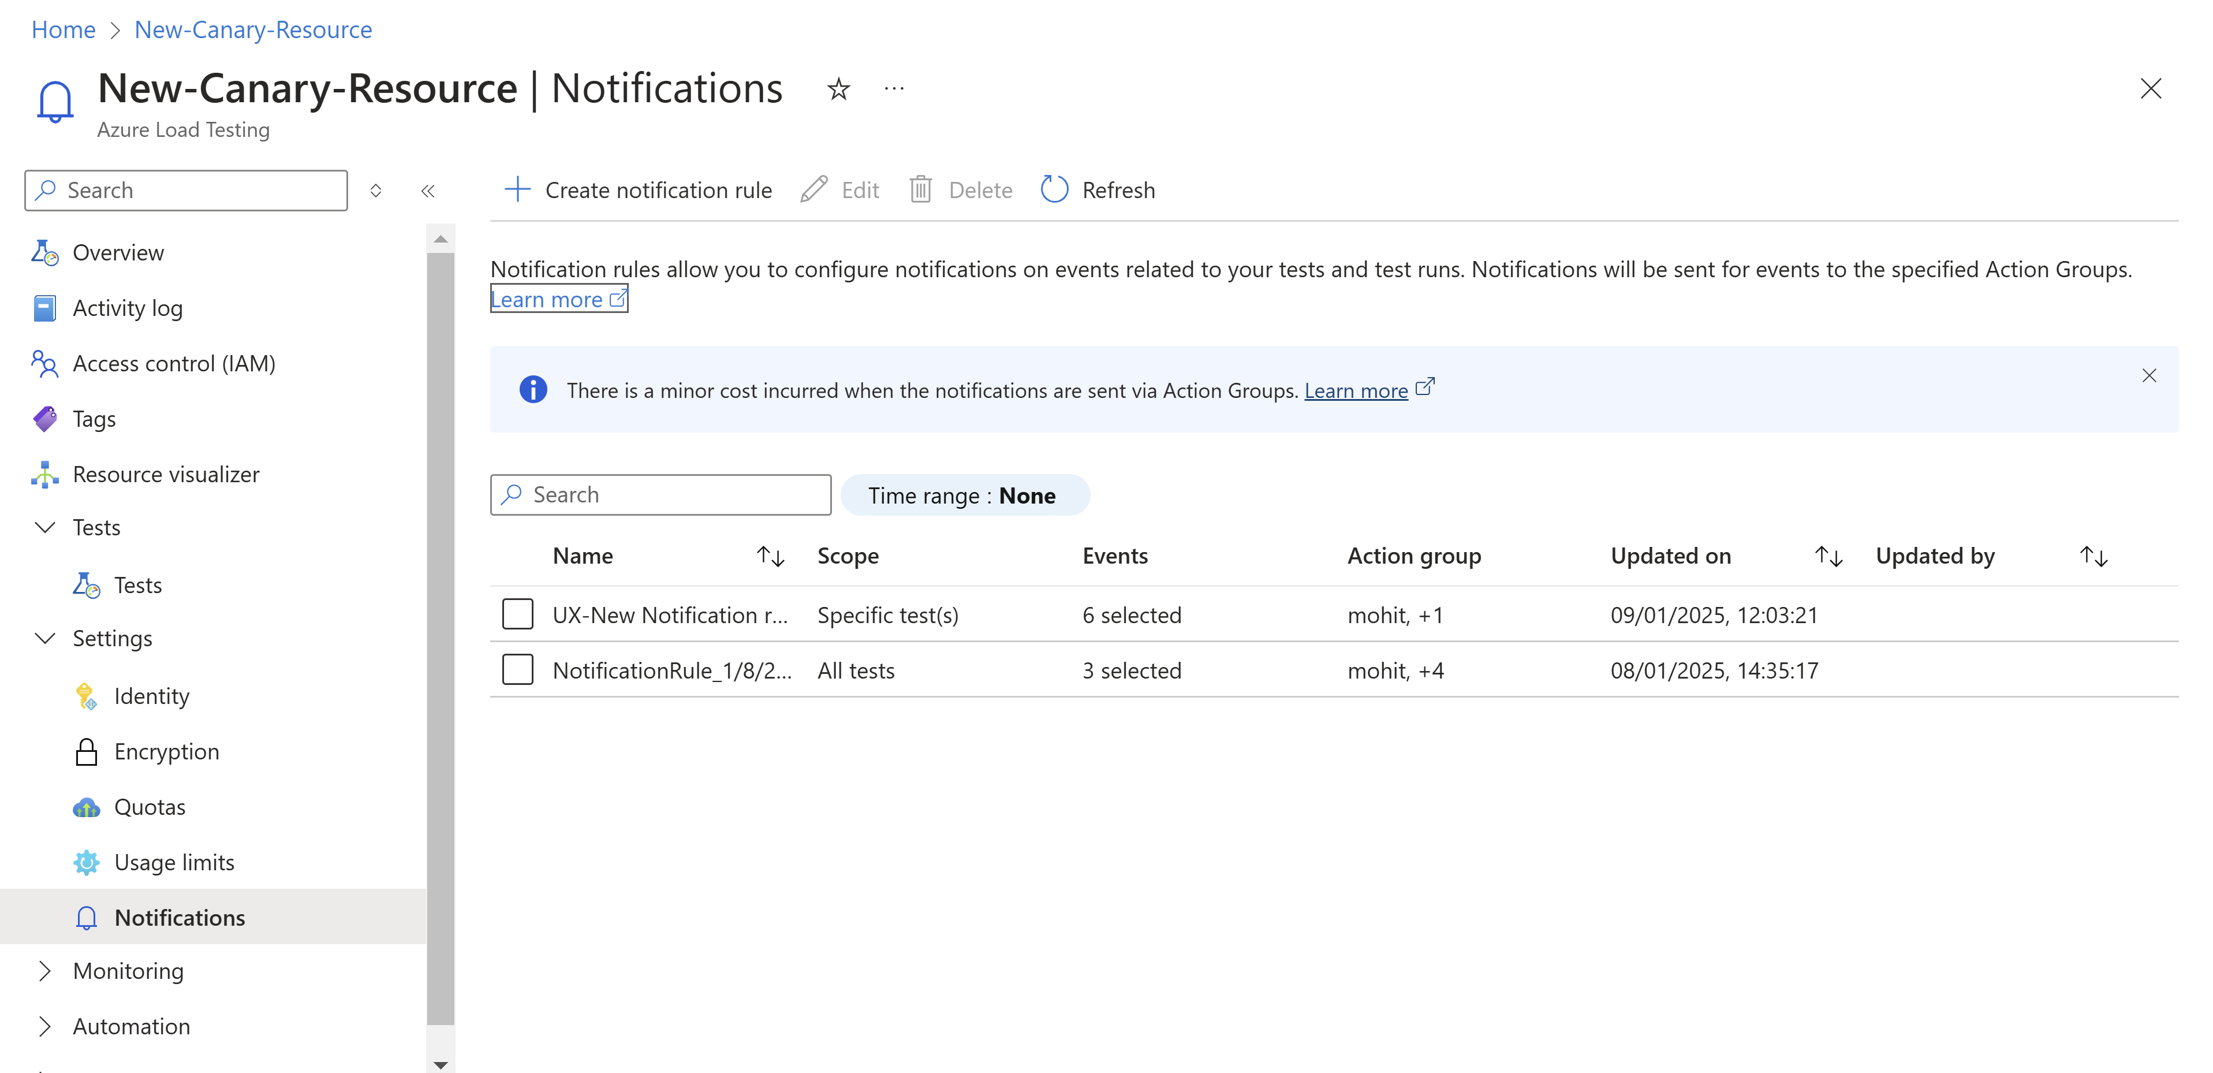The image size is (2213, 1073).
Task: Click the purple Tags icon
Action: pos(44,418)
